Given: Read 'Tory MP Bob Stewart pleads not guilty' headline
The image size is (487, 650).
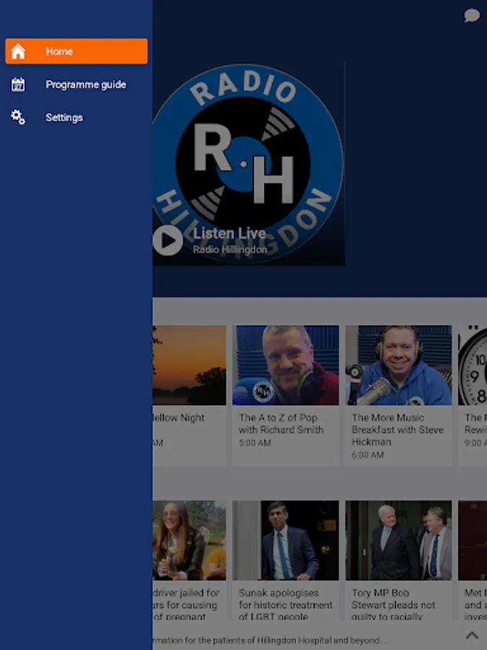Looking at the screenshot, I should pos(393,604).
